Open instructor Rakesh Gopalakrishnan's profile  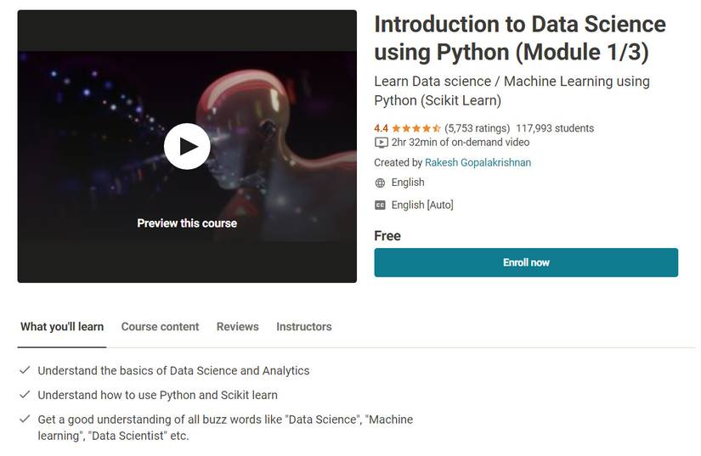coord(478,162)
